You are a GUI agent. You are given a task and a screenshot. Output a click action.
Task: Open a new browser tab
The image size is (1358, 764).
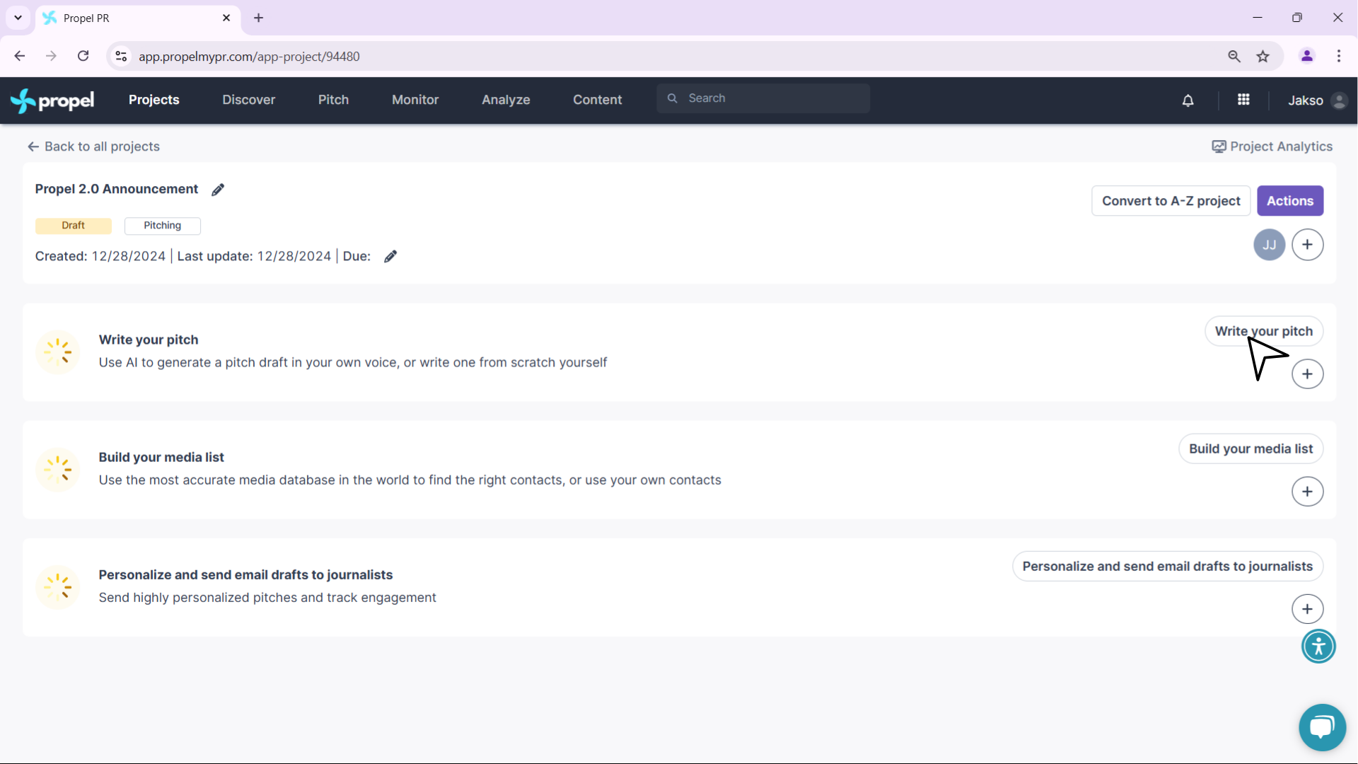[259, 18]
